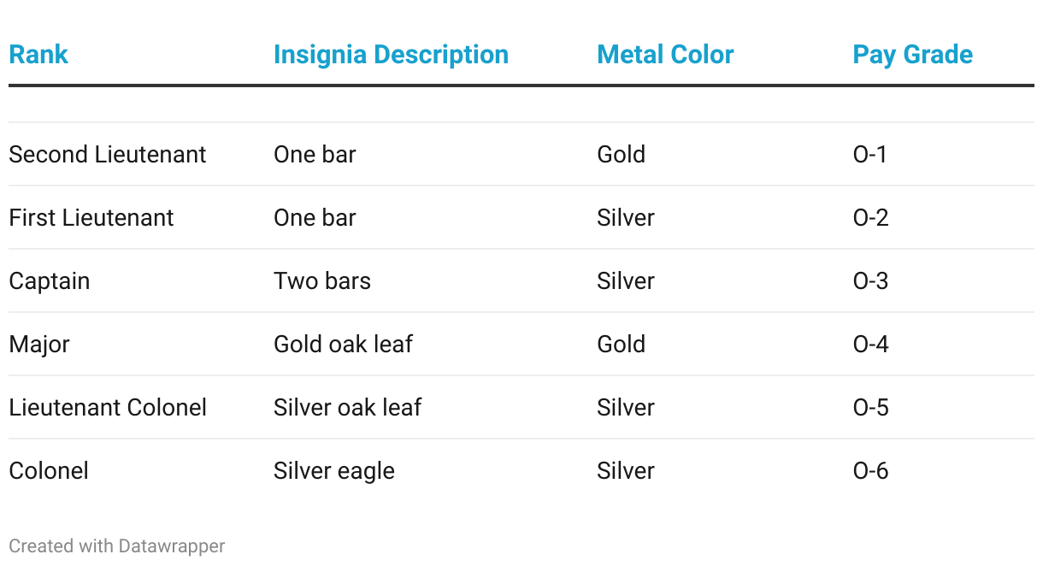Click the Rank column header
The image size is (1043, 566).
pyautogui.click(x=38, y=55)
